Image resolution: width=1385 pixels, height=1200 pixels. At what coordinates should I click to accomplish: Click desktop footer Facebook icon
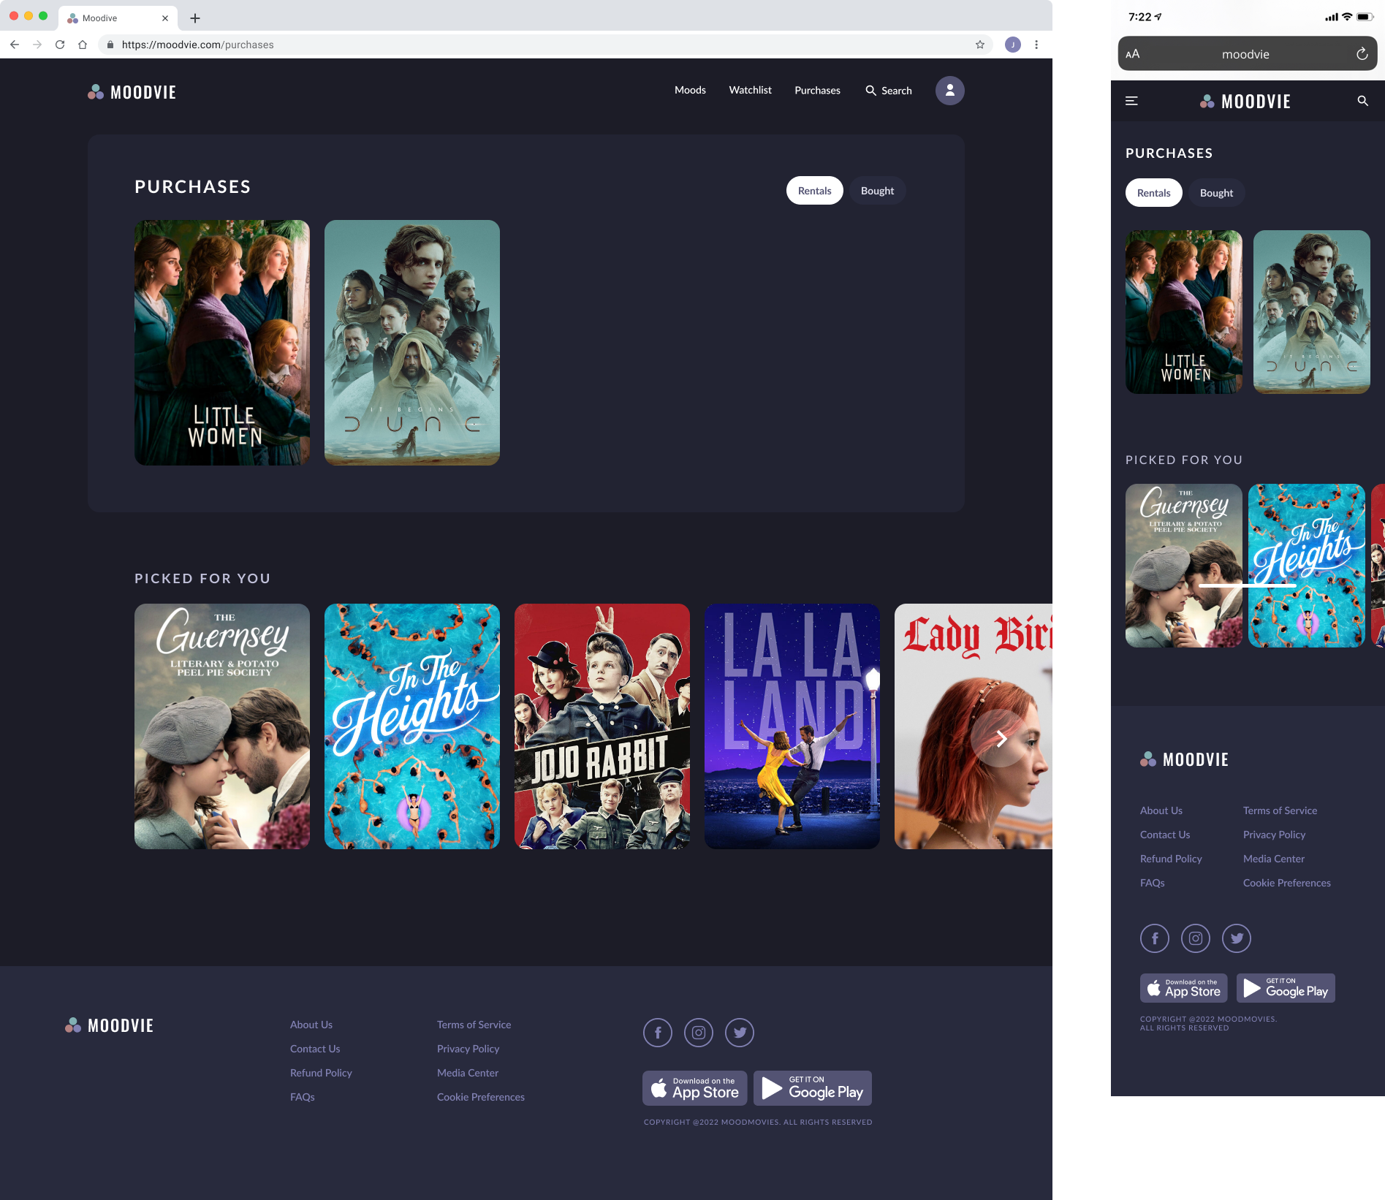(x=658, y=1033)
